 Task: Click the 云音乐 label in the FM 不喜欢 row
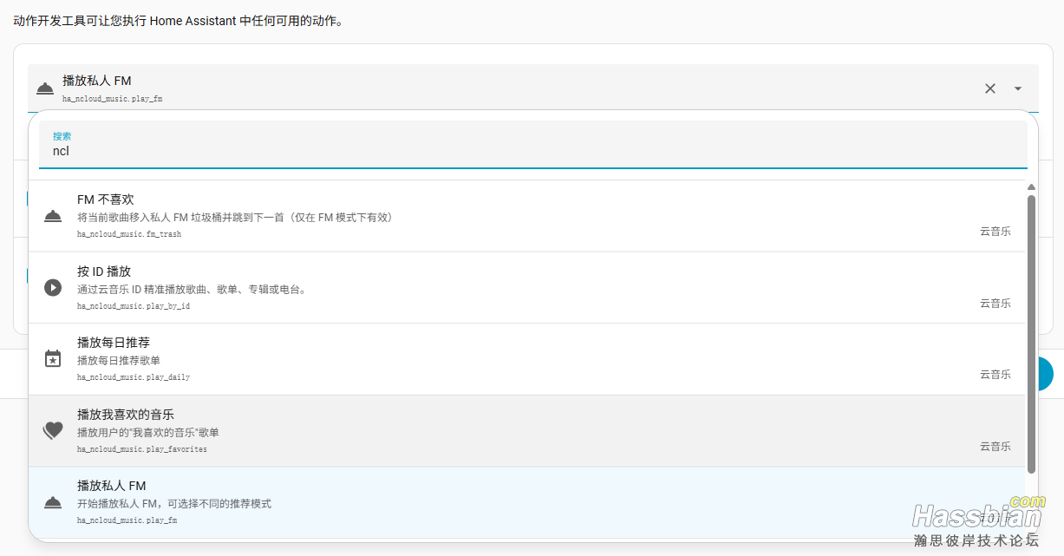pyautogui.click(x=995, y=232)
